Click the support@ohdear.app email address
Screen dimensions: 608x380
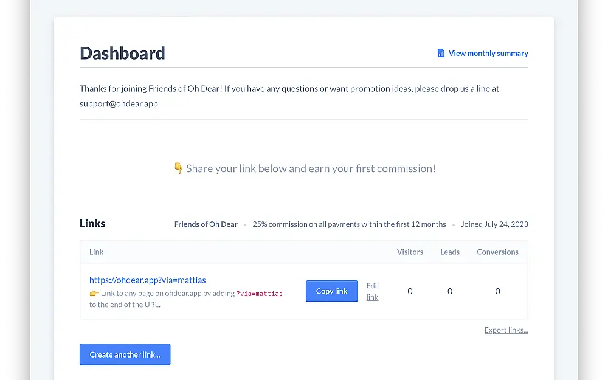pyautogui.click(x=119, y=103)
